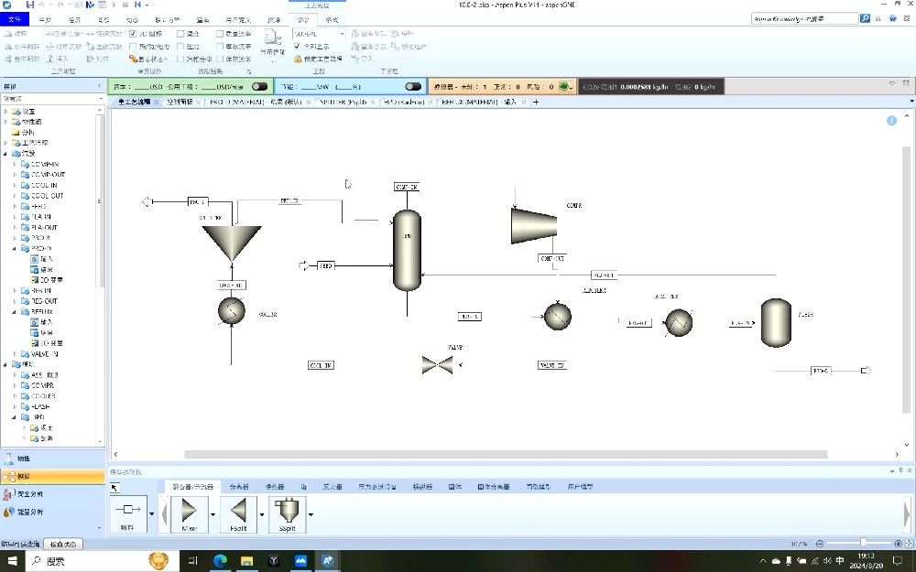Image resolution: width=916 pixels, height=572 pixels.
Task: Expand the VALVE-IN stream tree node
Action: [x=16, y=353]
